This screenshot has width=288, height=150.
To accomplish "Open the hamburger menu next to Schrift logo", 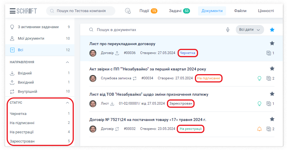I will (12, 11).
